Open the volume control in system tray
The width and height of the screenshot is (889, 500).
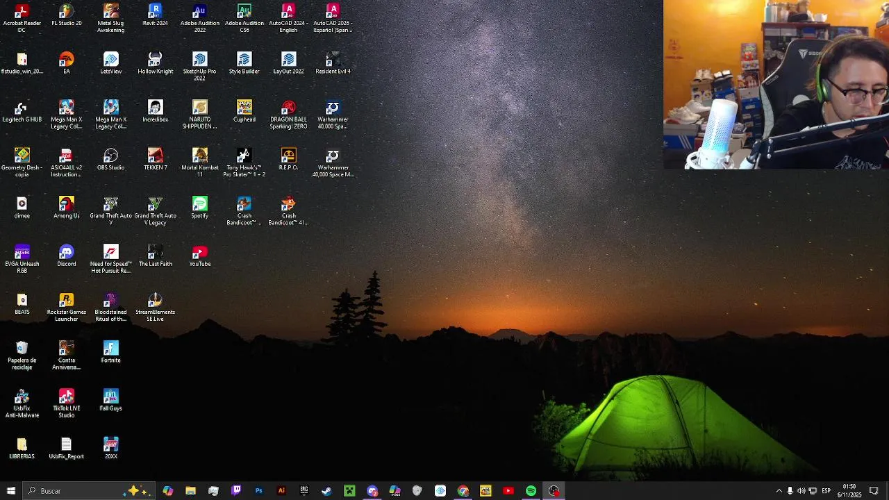click(x=801, y=491)
